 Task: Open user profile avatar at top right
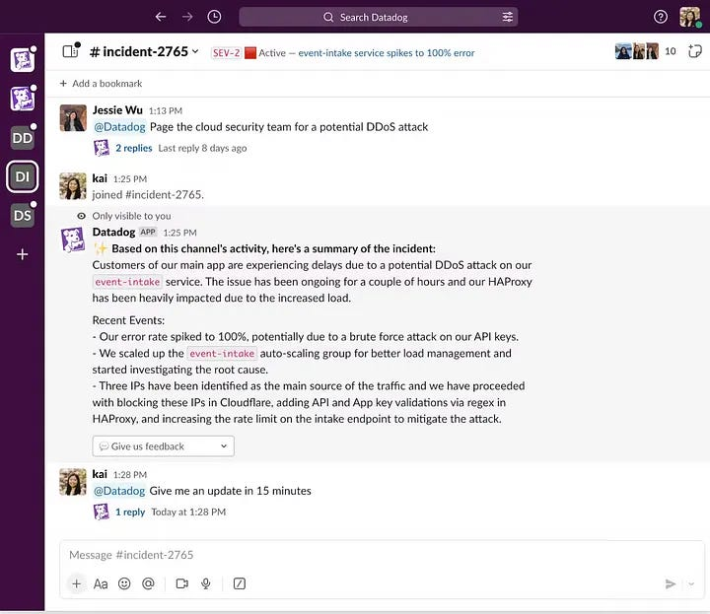pyautogui.click(x=689, y=17)
